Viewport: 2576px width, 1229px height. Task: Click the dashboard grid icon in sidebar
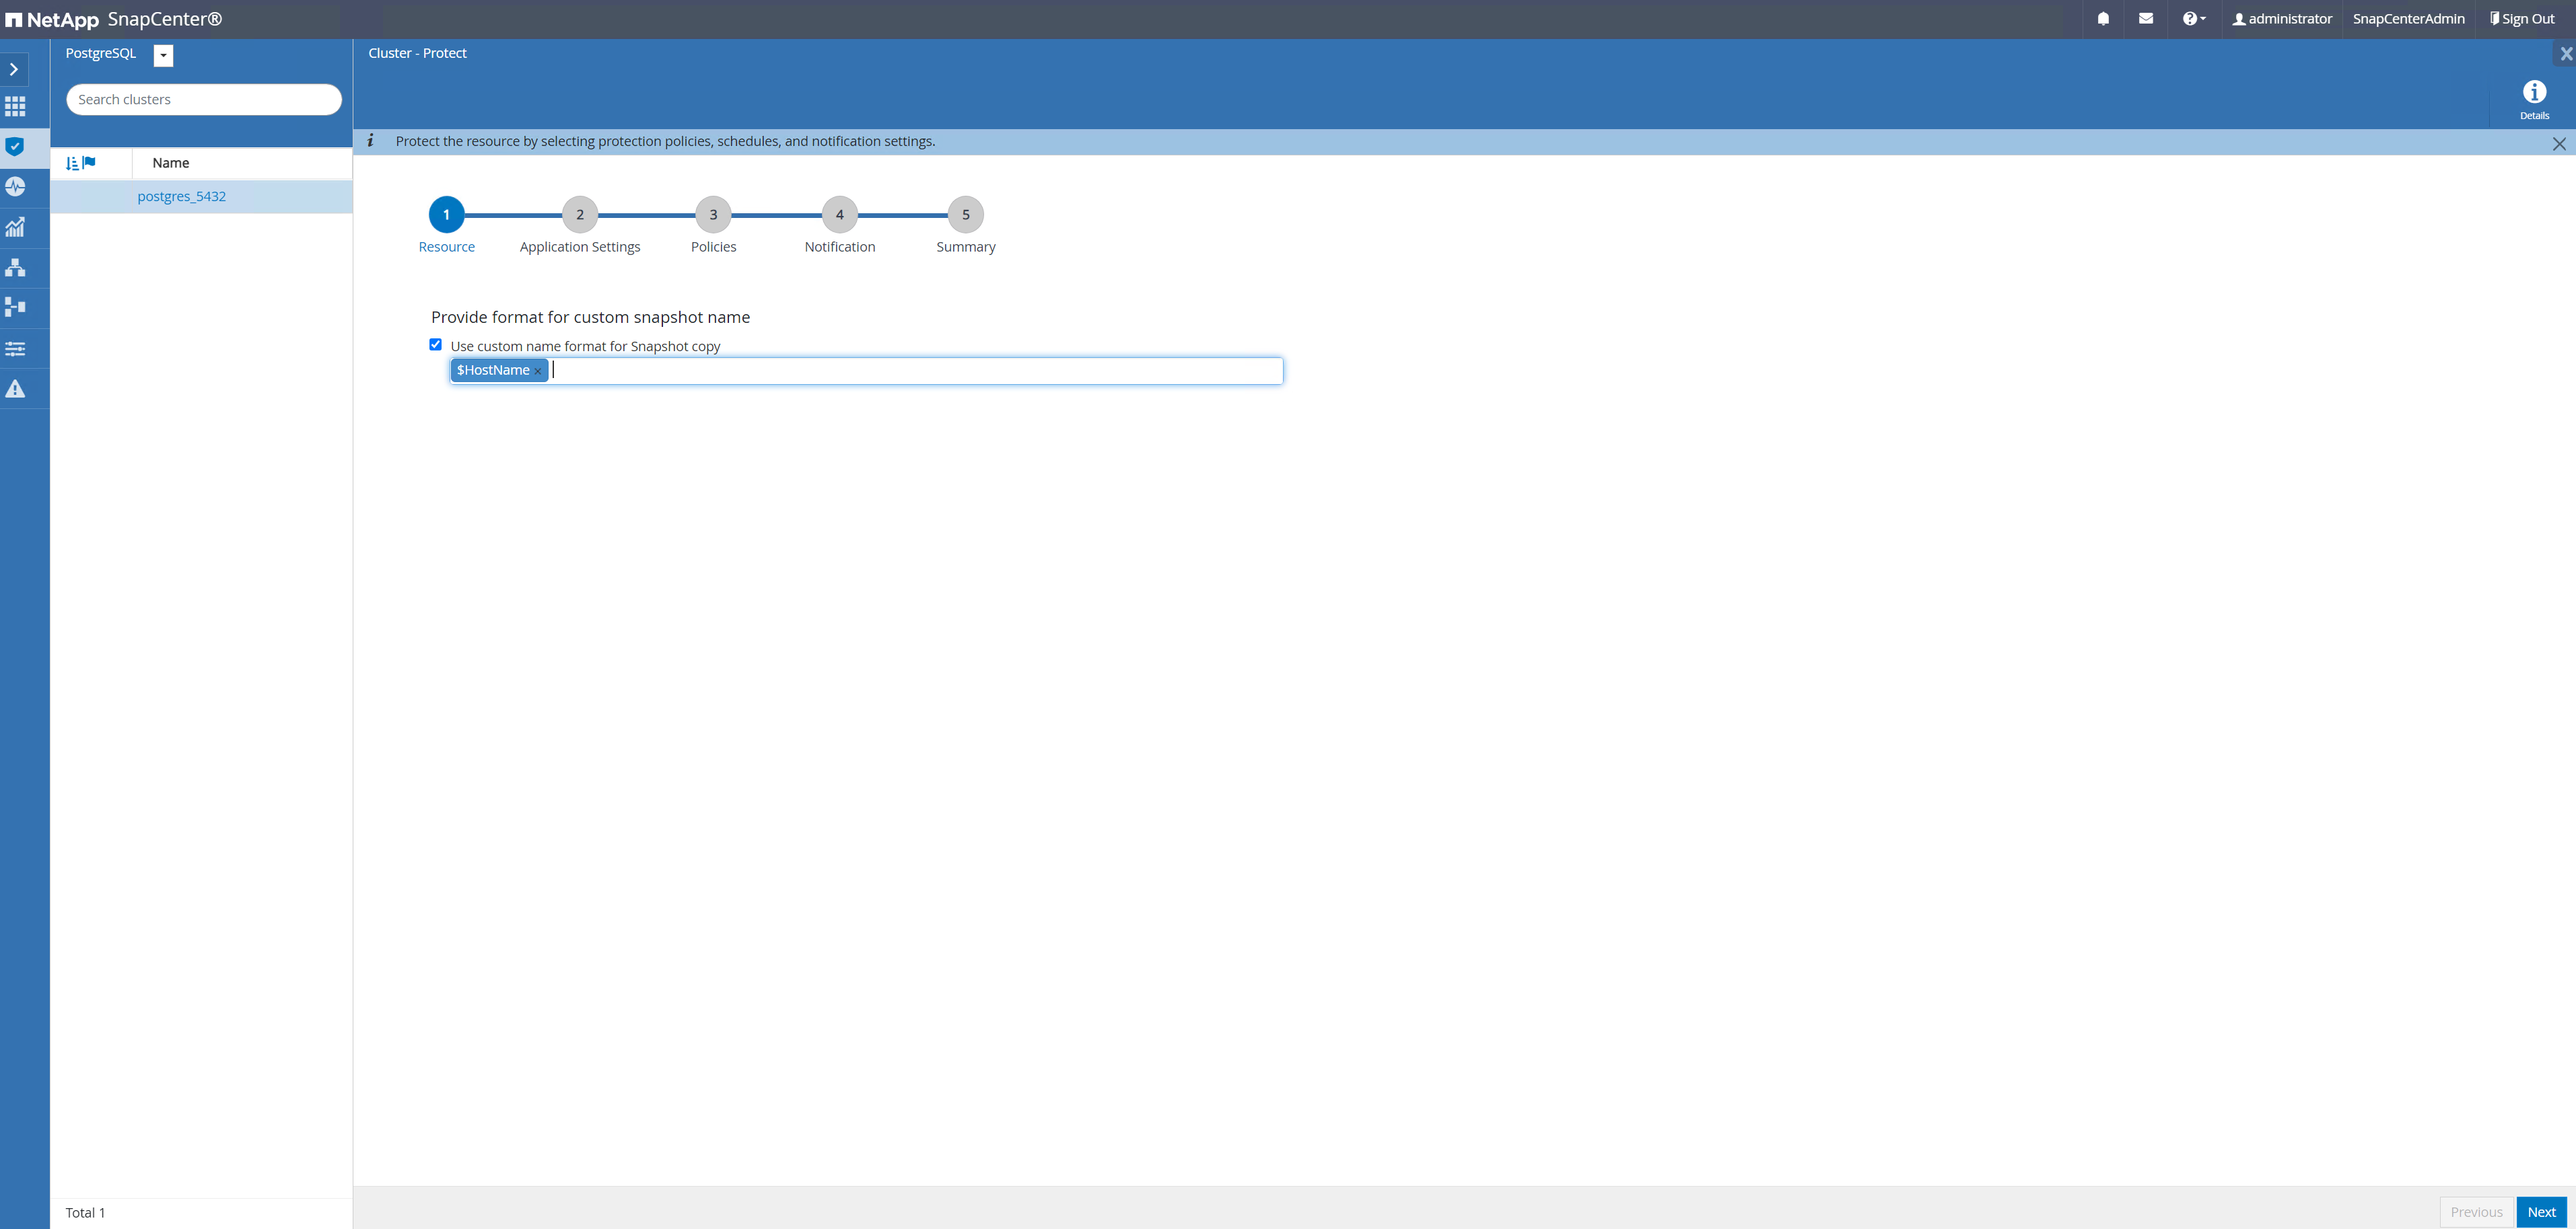click(16, 105)
